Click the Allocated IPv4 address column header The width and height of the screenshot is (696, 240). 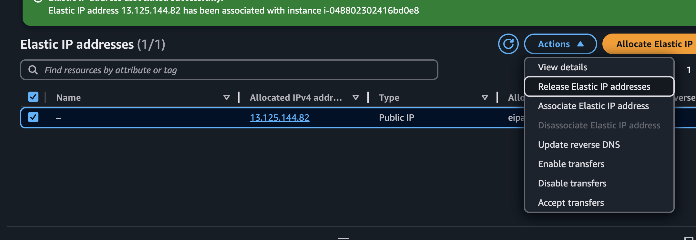pos(296,97)
